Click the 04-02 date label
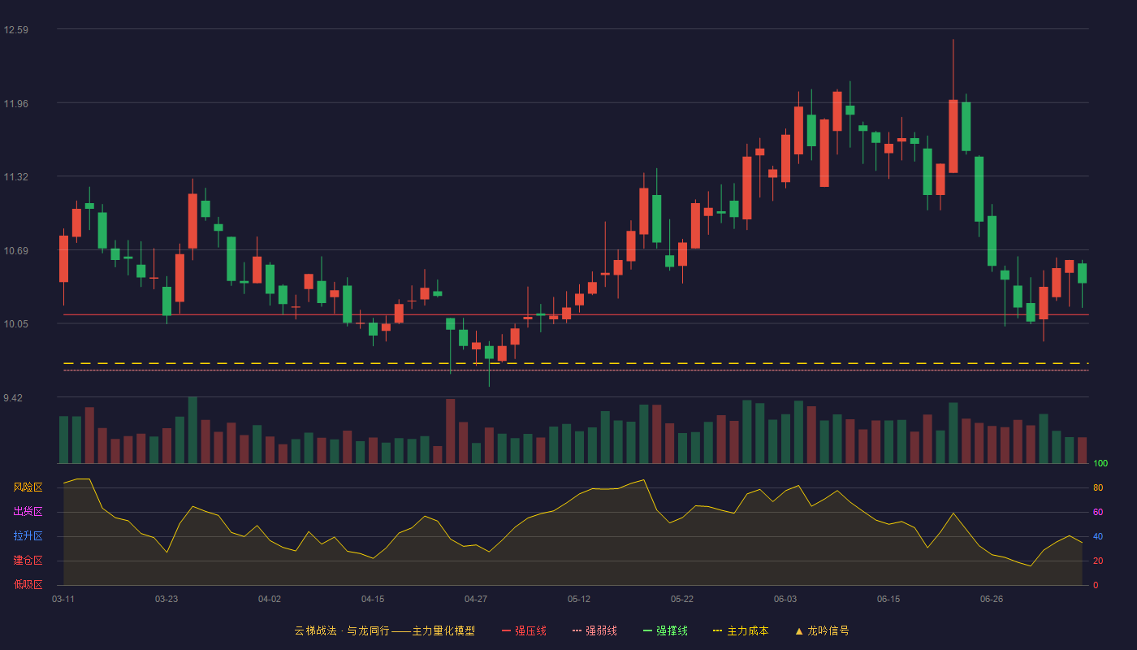The height and width of the screenshot is (650, 1137). [x=270, y=599]
